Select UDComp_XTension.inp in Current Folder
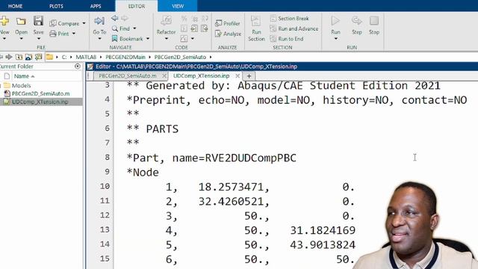Image resolution: width=478 pixels, height=269 pixels. 40,102
